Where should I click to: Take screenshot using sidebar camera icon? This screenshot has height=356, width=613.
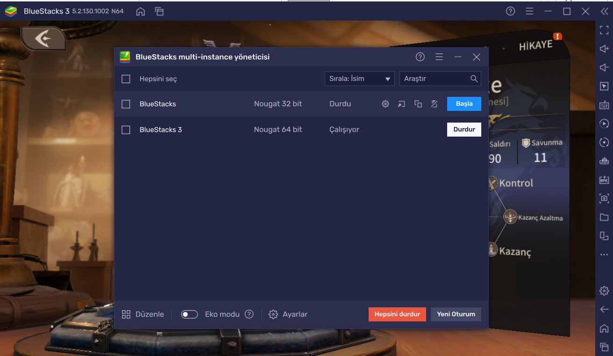click(x=604, y=198)
